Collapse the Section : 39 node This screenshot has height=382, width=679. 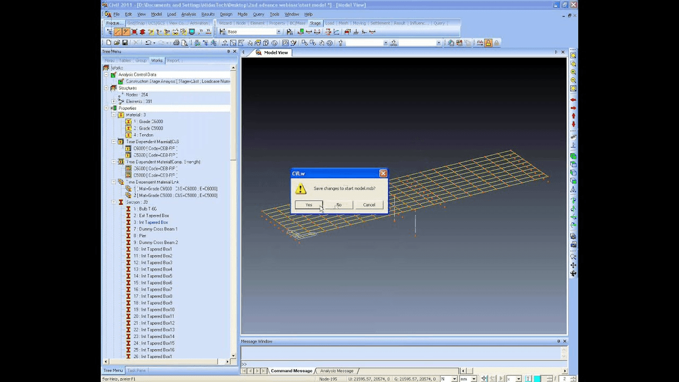(x=113, y=202)
